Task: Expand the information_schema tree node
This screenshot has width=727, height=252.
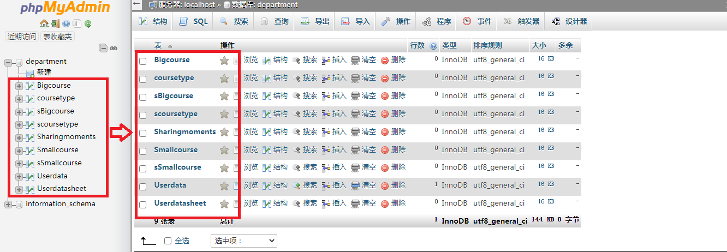Action: coord(8,204)
